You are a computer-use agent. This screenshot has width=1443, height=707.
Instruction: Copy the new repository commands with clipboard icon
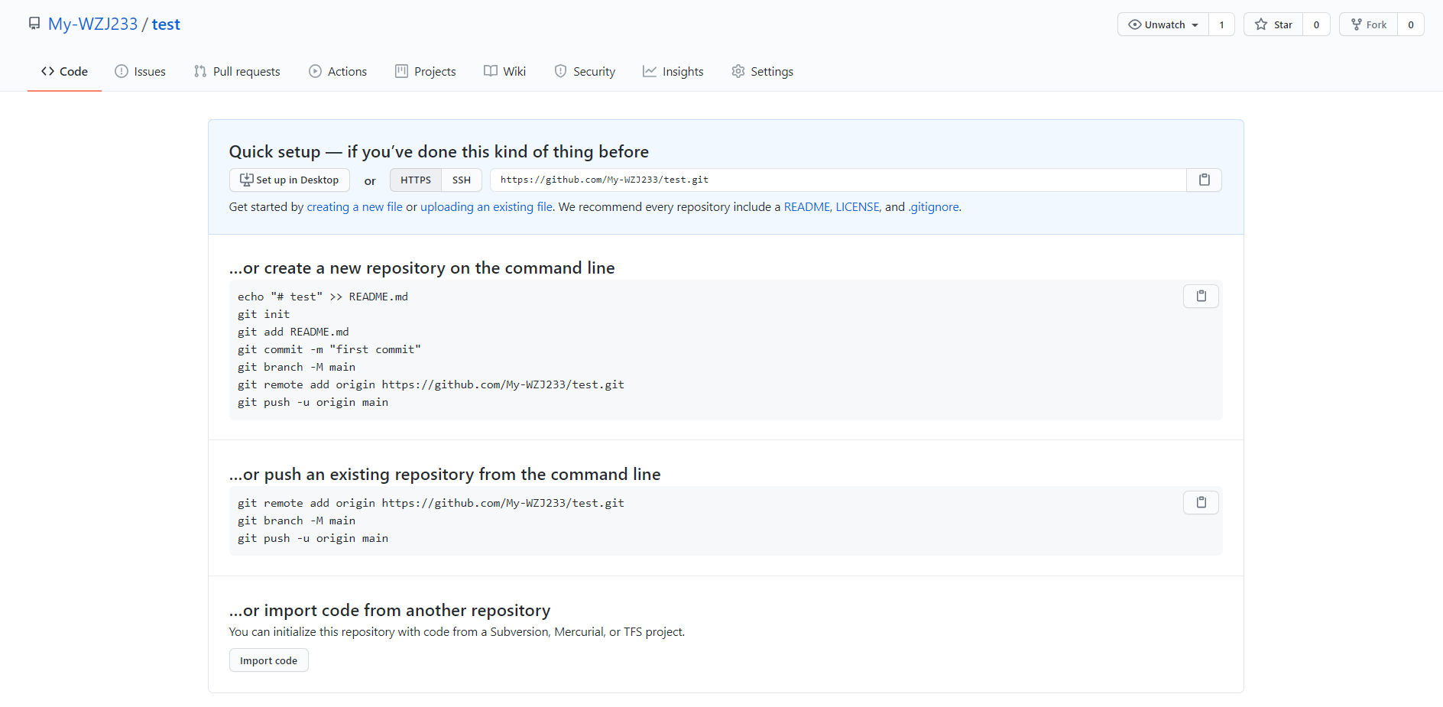pos(1201,296)
